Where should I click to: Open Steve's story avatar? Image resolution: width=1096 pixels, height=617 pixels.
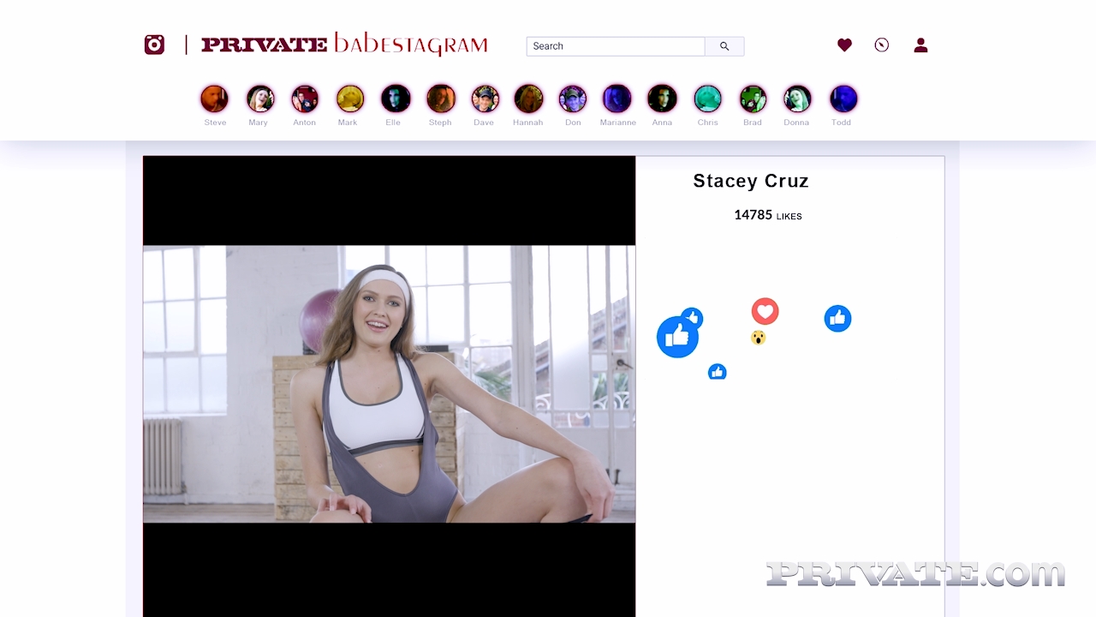214,99
